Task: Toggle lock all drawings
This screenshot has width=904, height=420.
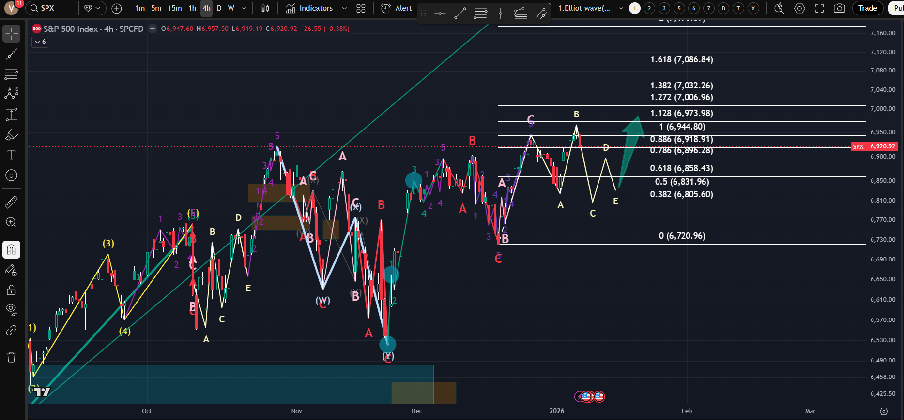Action: pyautogui.click(x=11, y=290)
